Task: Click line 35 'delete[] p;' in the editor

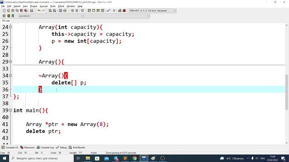Action: tap(69, 83)
